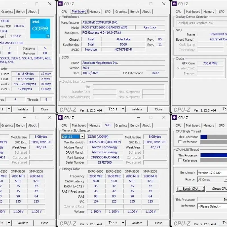Click CPU-Z title icon of window showing Slot #2
The width and height of the screenshot is (227, 227).
(60, 117)
